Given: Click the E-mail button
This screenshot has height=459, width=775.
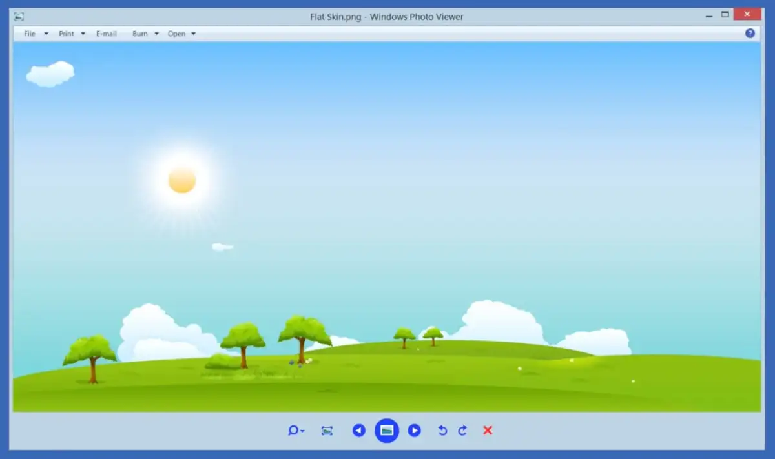Looking at the screenshot, I should click(107, 34).
